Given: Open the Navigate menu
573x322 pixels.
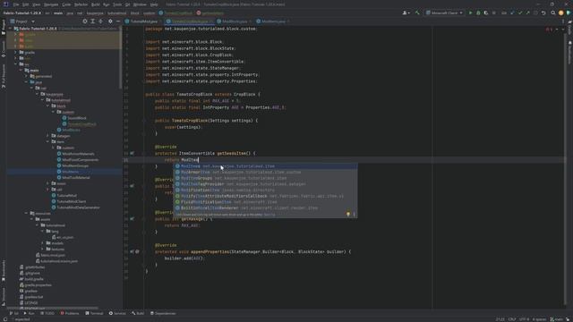Looking at the screenshot, I should coord(51,4).
